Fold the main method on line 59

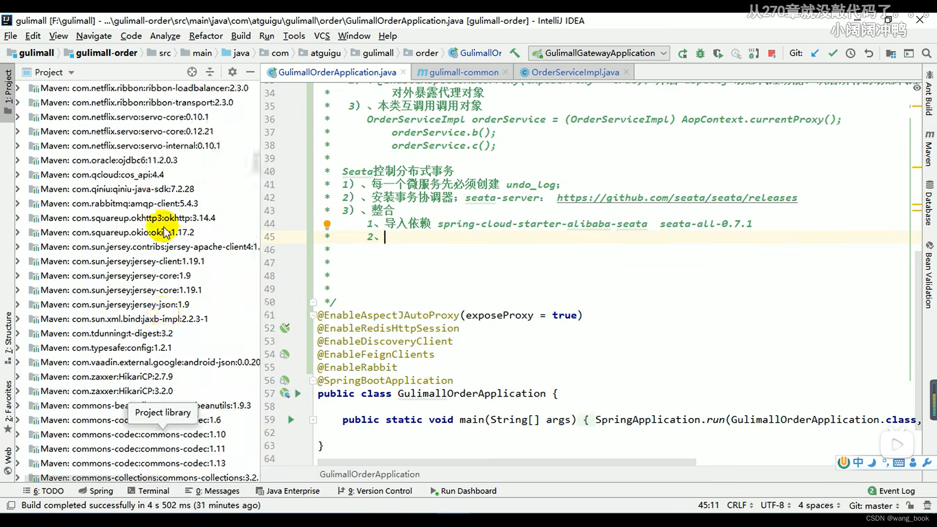pos(313,420)
